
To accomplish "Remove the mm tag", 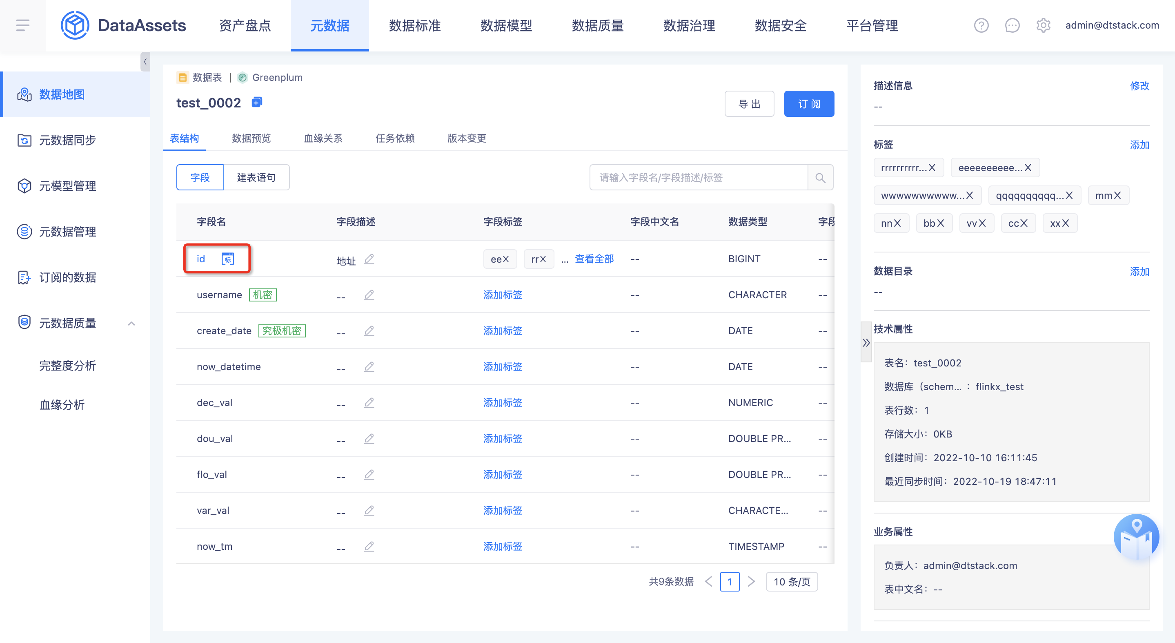I will tap(1117, 195).
